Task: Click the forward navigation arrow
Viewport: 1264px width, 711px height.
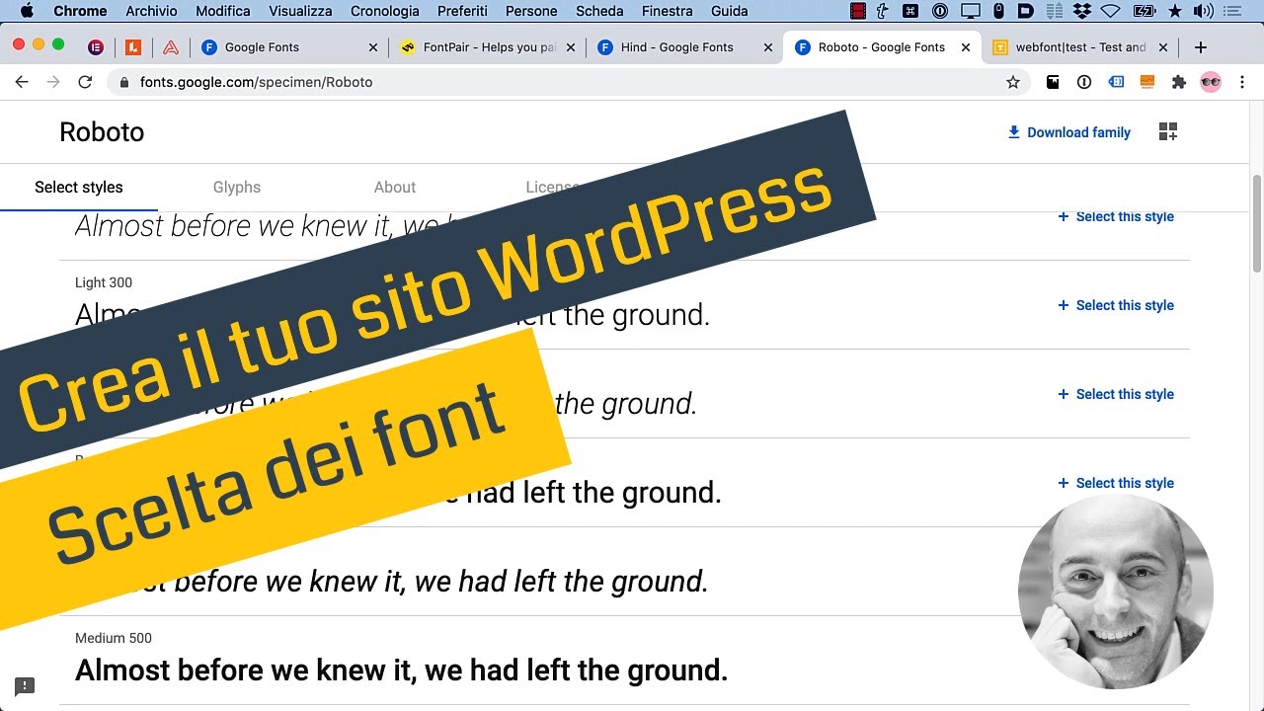Action: pos(53,82)
